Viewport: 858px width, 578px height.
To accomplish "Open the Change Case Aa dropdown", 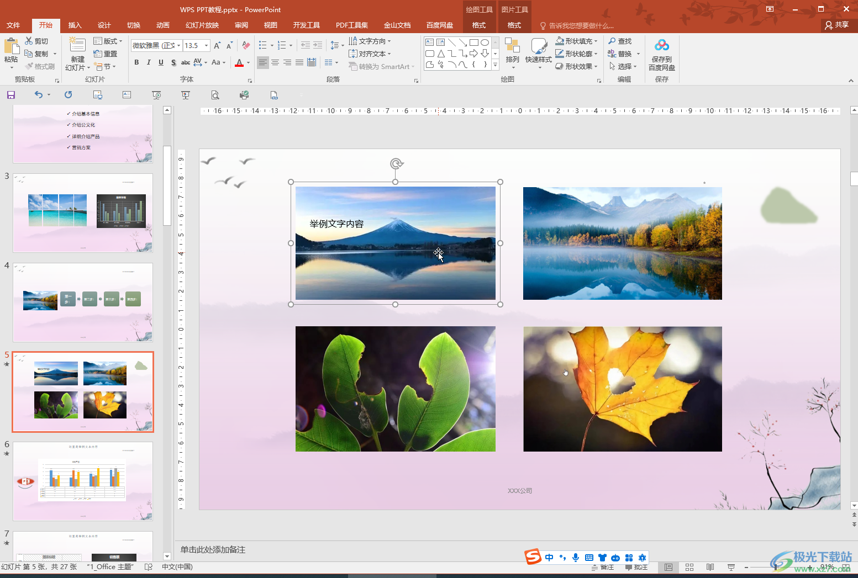I will [x=218, y=62].
